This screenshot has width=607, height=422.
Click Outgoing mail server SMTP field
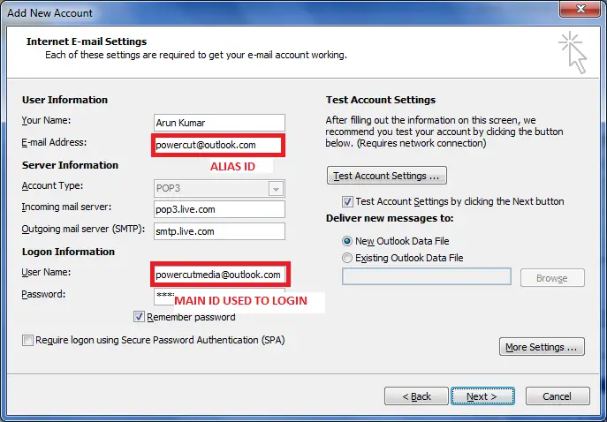(x=219, y=231)
